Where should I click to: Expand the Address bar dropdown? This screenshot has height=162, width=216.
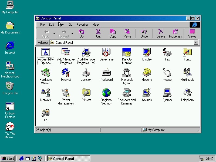click(196, 42)
